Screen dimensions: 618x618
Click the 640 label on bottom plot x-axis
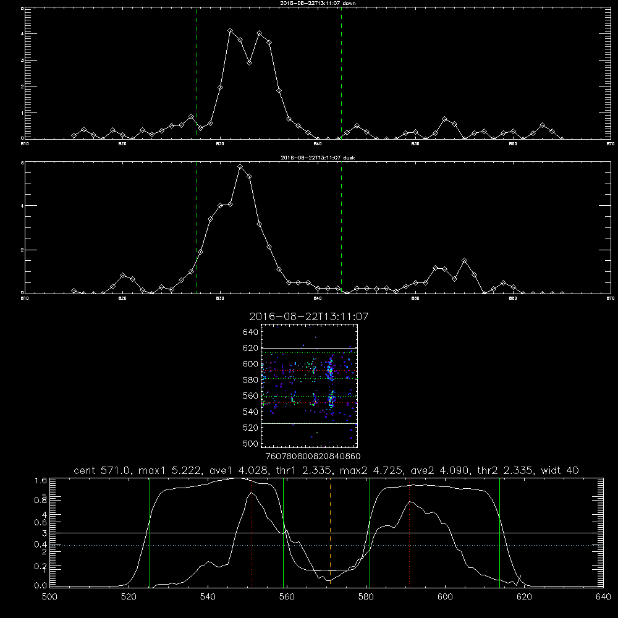tap(603, 597)
